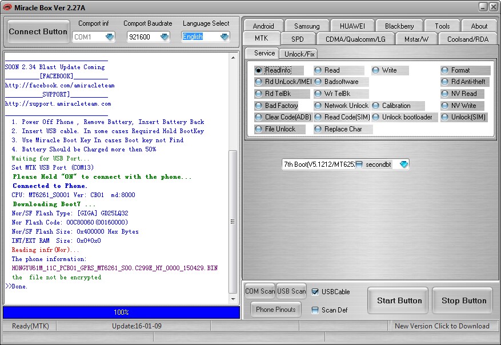Open the Comport Baudrate dropdown arrow
This screenshot has width=501, height=345.
pyautogui.click(x=164, y=37)
